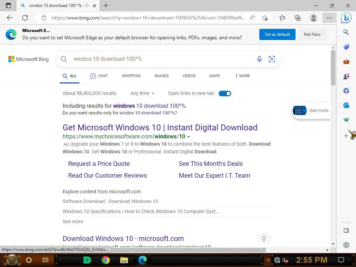Open the notifications action center icon

coord(341,260)
